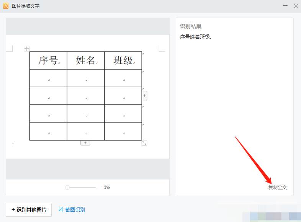Click the 序号 header cell in preview

point(48,60)
